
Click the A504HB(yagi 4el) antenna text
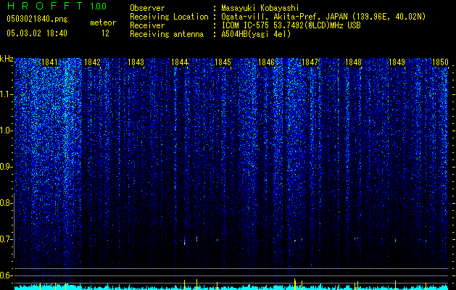pyautogui.click(x=256, y=34)
